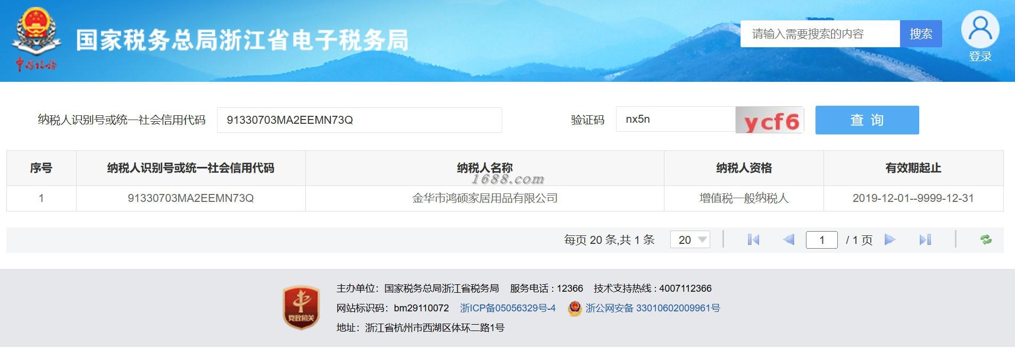Select cell 2019-12-01--9999-12-31
1015x356 pixels.
[x=913, y=198]
